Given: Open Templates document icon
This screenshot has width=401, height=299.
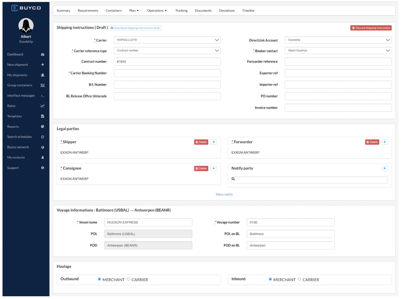Looking at the screenshot, I should tap(42, 116).
